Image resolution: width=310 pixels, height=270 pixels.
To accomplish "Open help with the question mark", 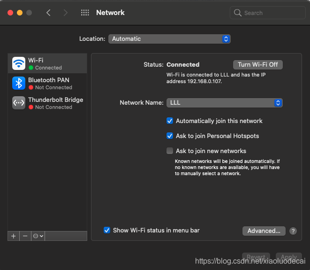I will point(293,231).
